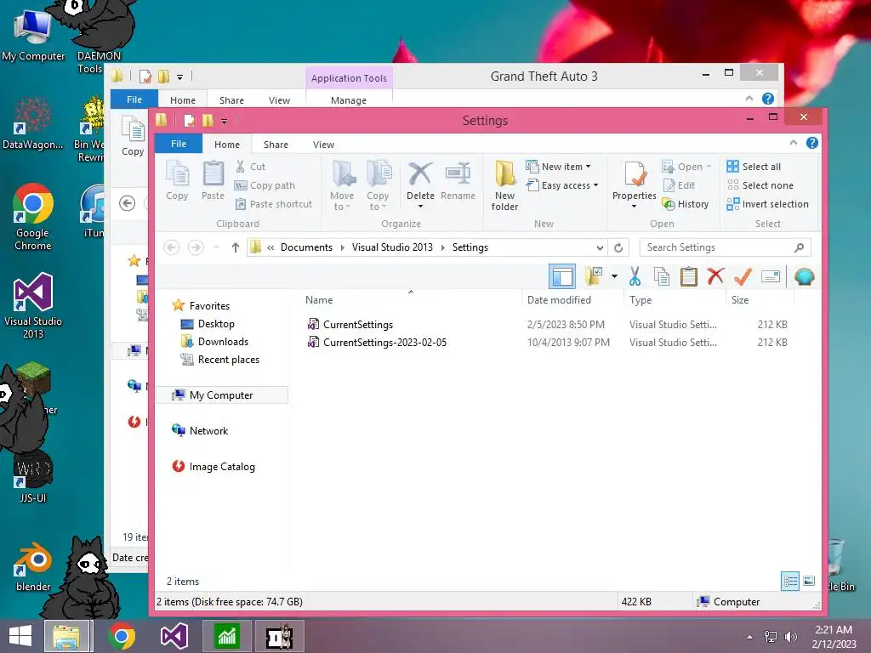This screenshot has height=653, width=871.
Task: Sort files by Size column header
Action: pos(760,300)
